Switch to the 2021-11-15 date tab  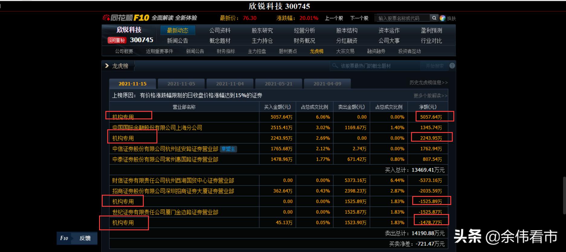point(133,84)
